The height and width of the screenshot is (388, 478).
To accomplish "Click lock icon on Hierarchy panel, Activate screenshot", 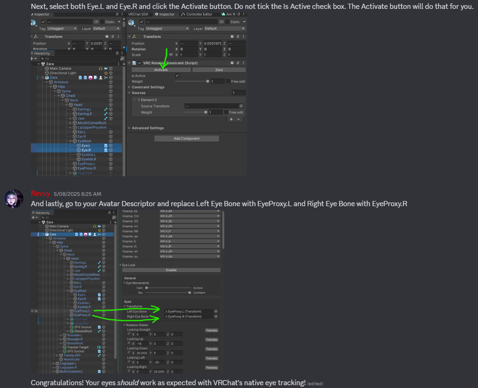I will 117,53.
